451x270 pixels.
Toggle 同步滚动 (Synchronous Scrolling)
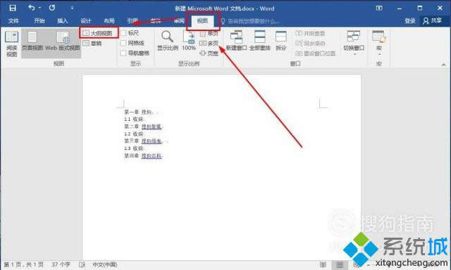310,44
